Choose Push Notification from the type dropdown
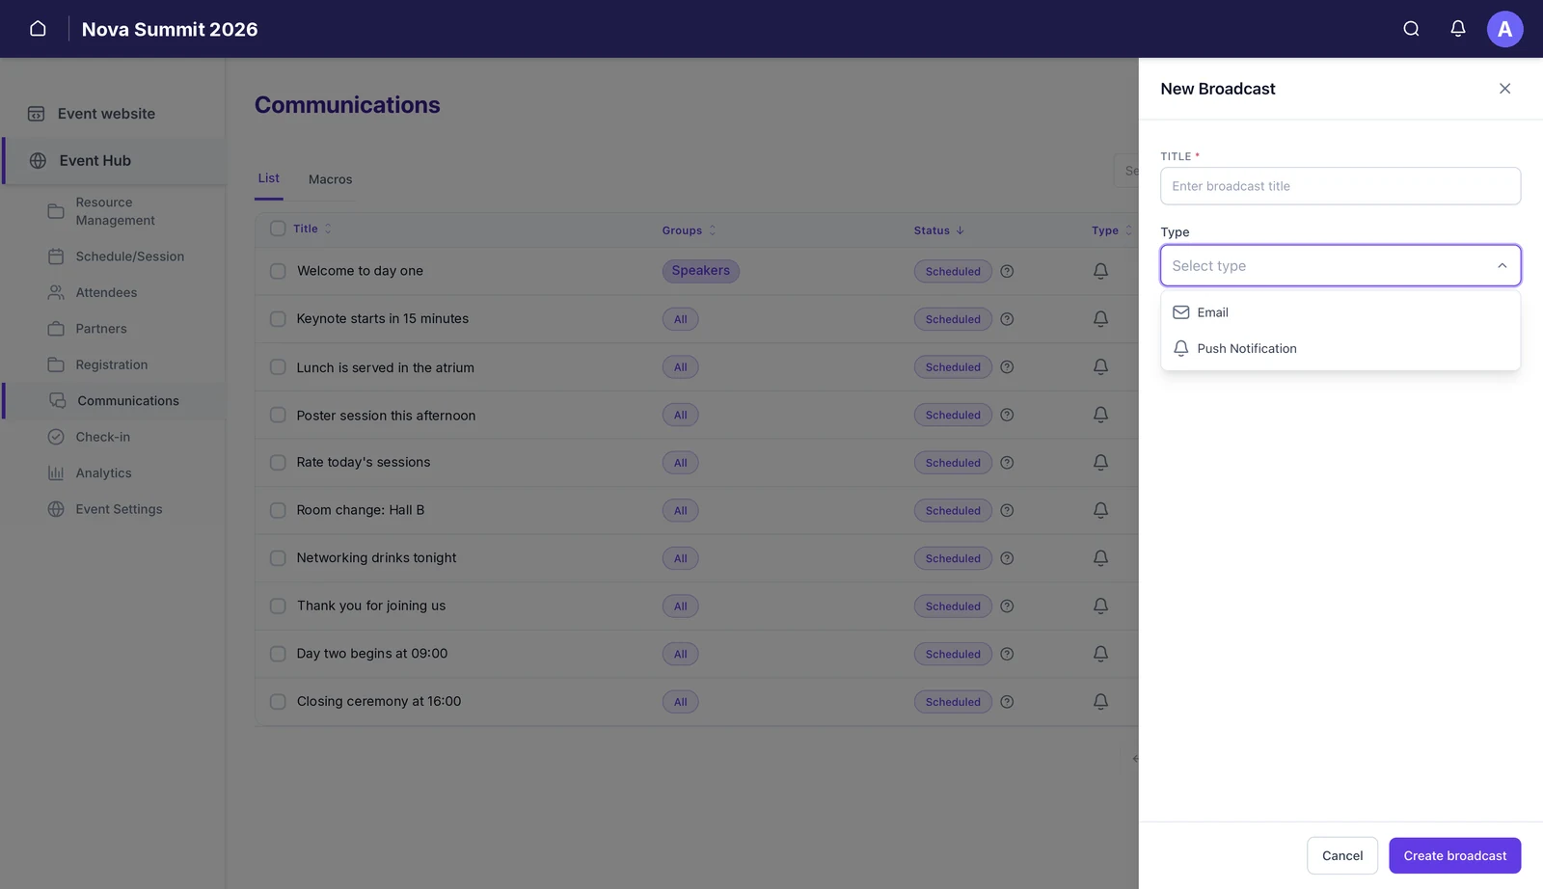 1340,348
